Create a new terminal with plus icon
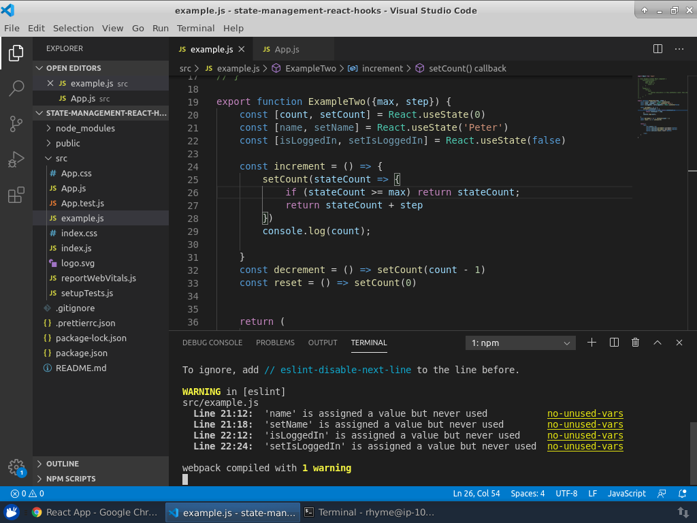 click(591, 343)
